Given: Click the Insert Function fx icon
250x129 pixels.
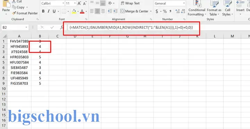Looking at the screenshot, I should tap(61, 27).
